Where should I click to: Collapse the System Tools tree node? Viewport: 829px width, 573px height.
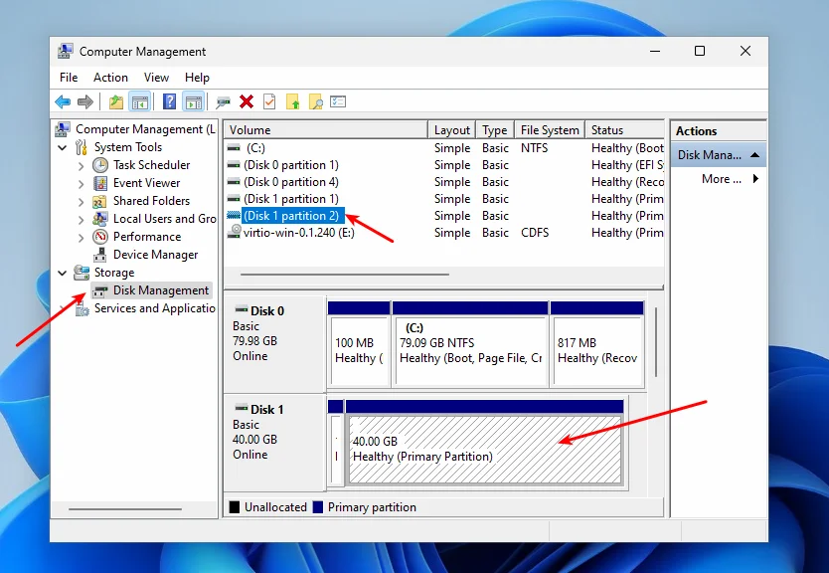(64, 147)
